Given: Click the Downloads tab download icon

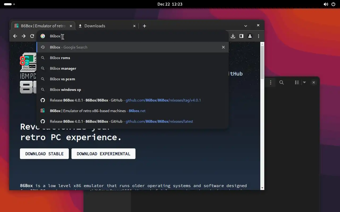Looking at the screenshot, I should tap(80, 26).
